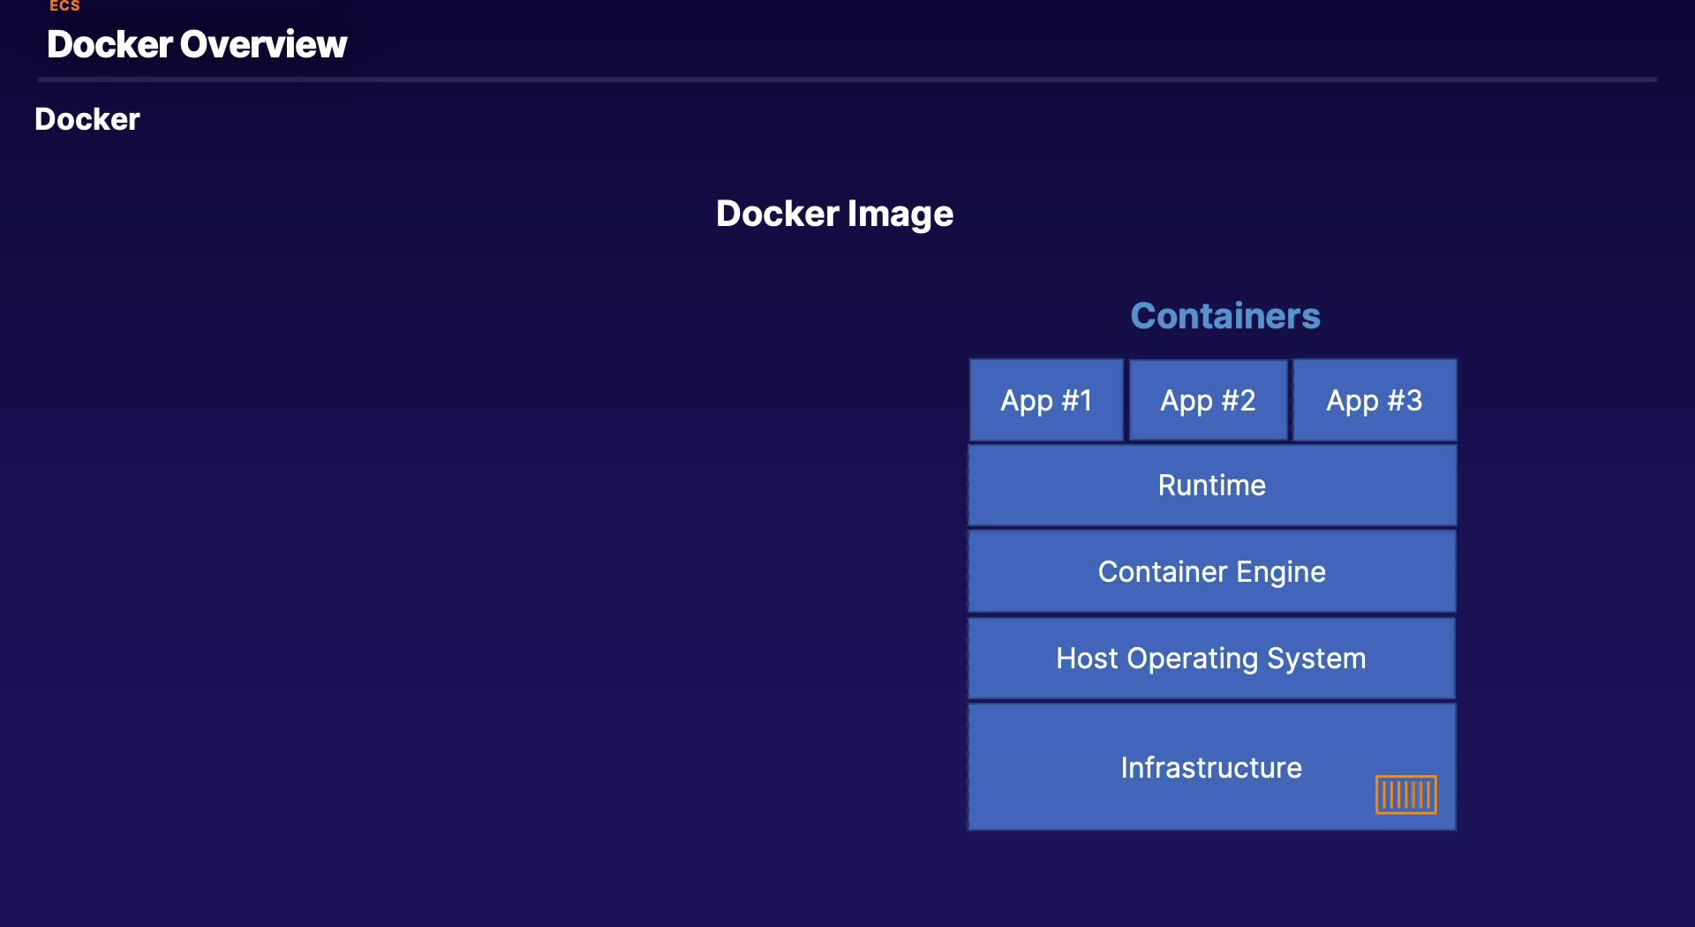Click "Docker" in the Docker Image heading
Screen dimensions: 1695x927
[x=777, y=214]
